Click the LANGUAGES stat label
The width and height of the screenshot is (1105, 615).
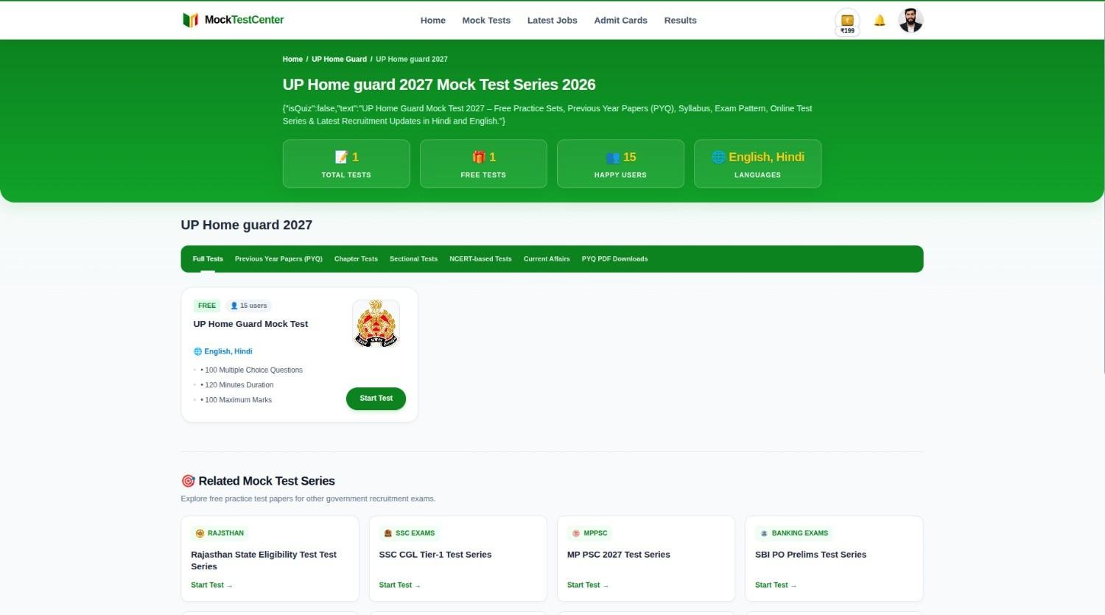pyautogui.click(x=757, y=175)
